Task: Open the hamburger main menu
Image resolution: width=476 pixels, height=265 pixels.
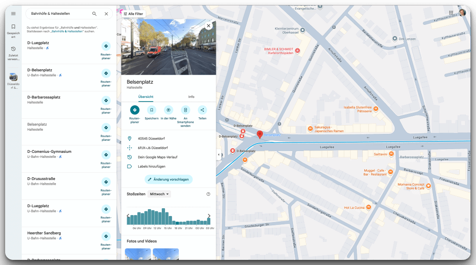Action: (13, 14)
